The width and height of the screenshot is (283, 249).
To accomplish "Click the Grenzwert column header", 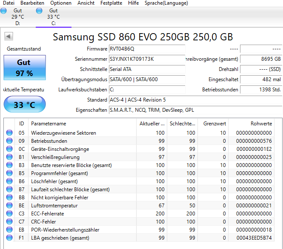I will 213,124.
